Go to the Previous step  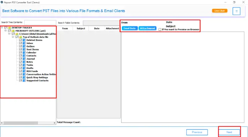[197, 132]
